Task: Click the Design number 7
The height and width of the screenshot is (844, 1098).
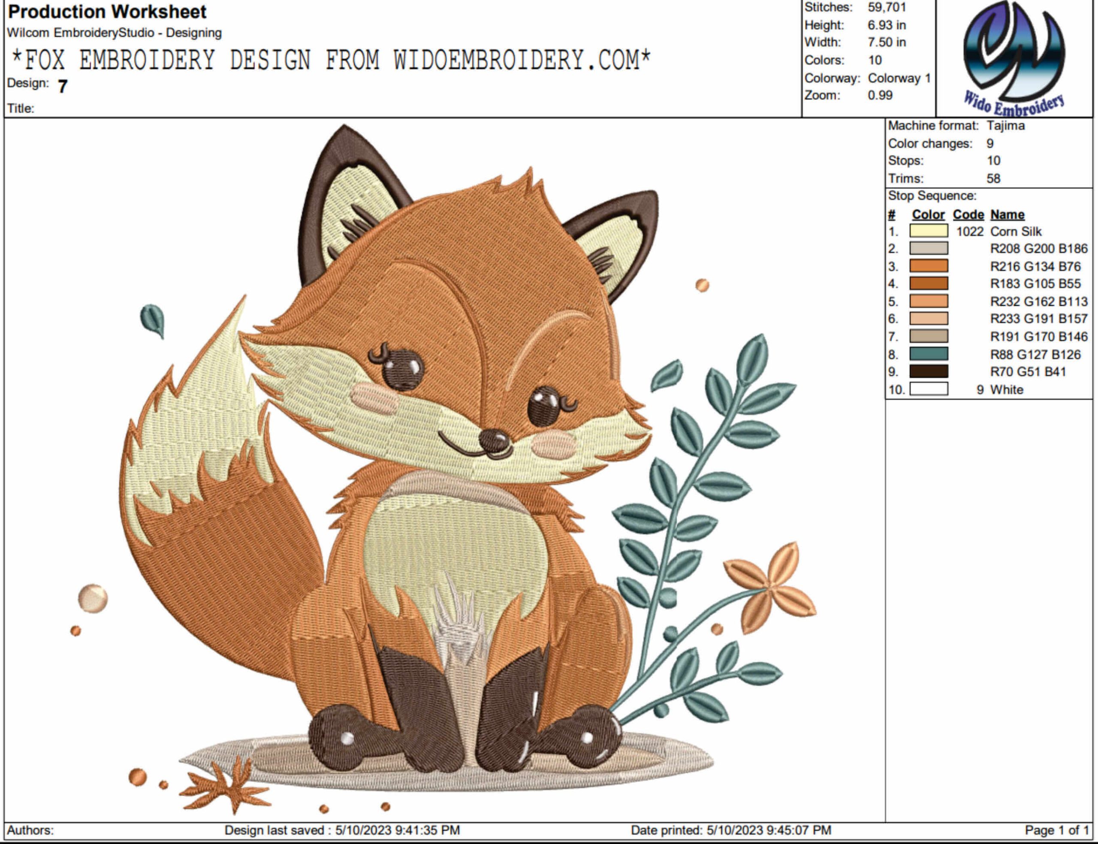Action: pos(62,86)
